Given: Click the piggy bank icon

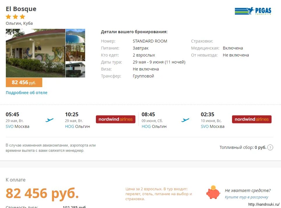Looking at the screenshot, I should tap(213, 192).
